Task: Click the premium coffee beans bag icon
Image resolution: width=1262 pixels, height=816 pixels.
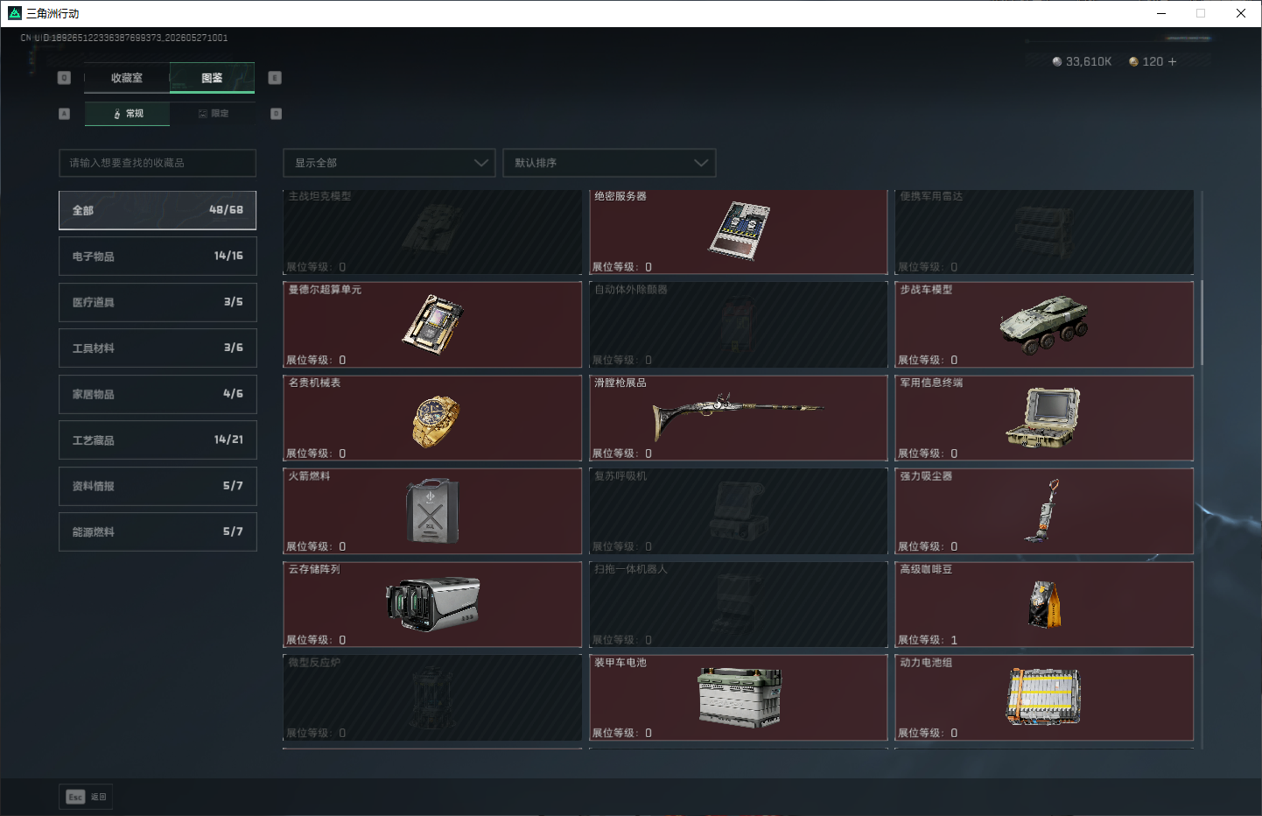Action: [x=1044, y=604]
